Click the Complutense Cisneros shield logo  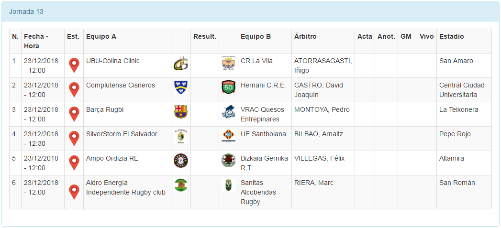pyautogui.click(x=181, y=87)
